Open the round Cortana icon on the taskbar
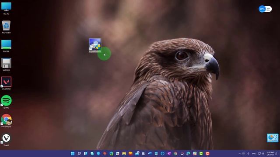280x157 pixels. pos(162,154)
